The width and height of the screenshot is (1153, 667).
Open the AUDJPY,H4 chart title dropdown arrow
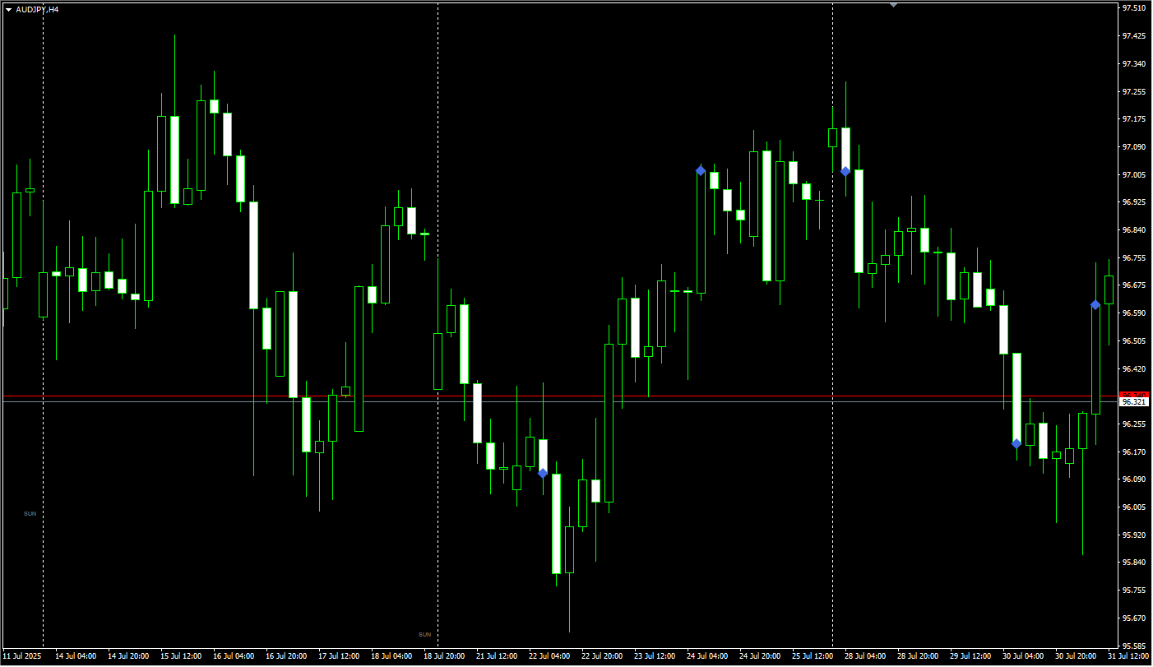[x=8, y=9]
